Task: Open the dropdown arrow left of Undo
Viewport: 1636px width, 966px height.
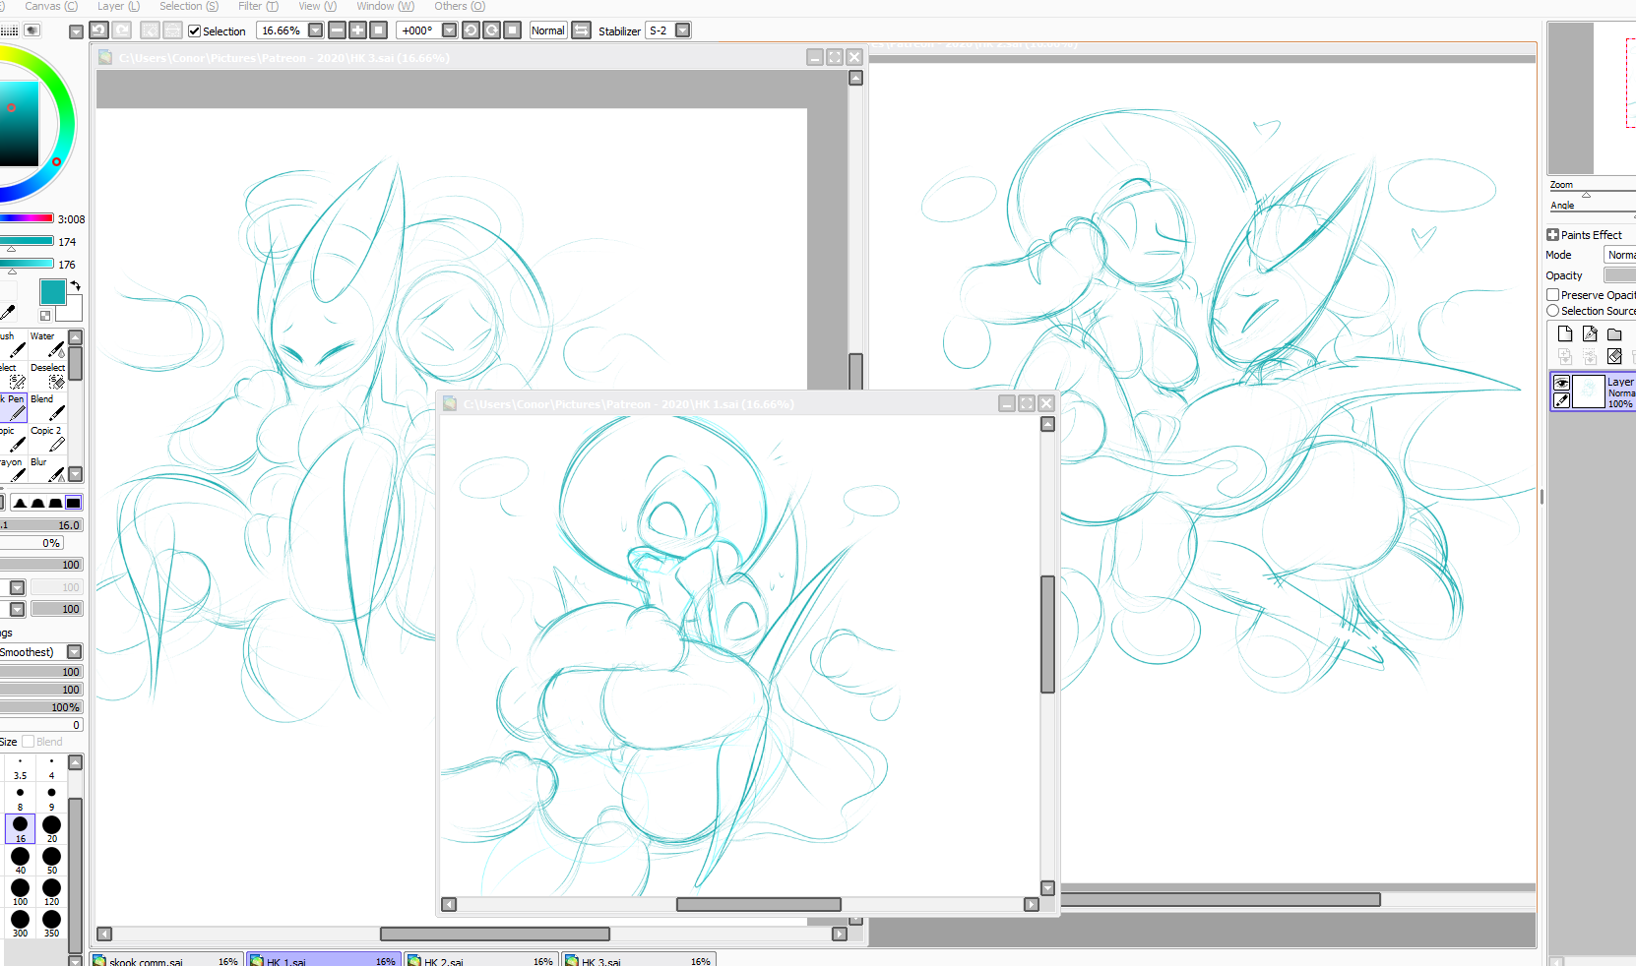Action: click(x=76, y=31)
